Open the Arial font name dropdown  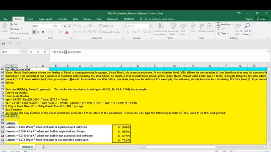tap(53, 26)
